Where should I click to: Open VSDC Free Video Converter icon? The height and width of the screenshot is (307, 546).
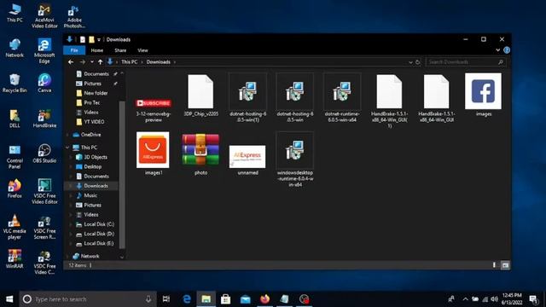coord(44,262)
